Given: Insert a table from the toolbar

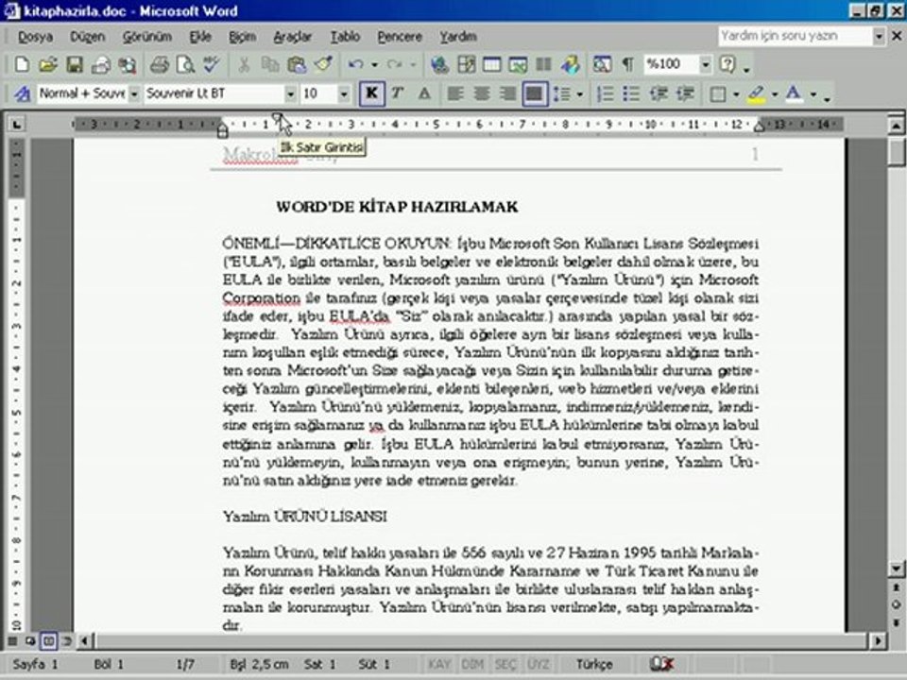Looking at the screenshot, I should [491, 64].
